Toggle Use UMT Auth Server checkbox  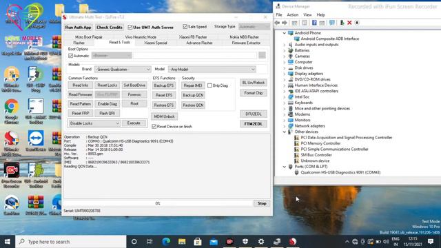130,28
